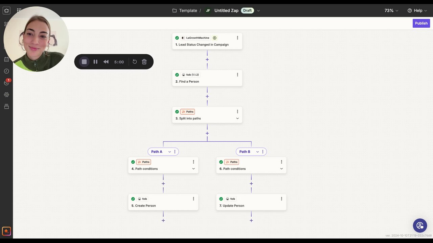Rewind the recording
The width and height of the screenshot is (433, 243).
[106, 62]
